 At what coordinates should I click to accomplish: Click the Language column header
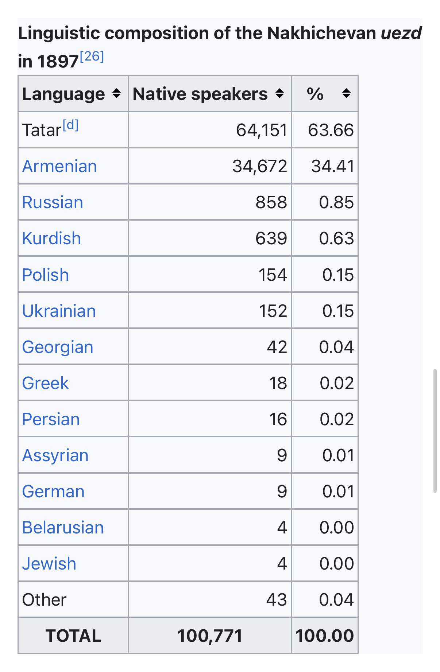click(73, 94)
